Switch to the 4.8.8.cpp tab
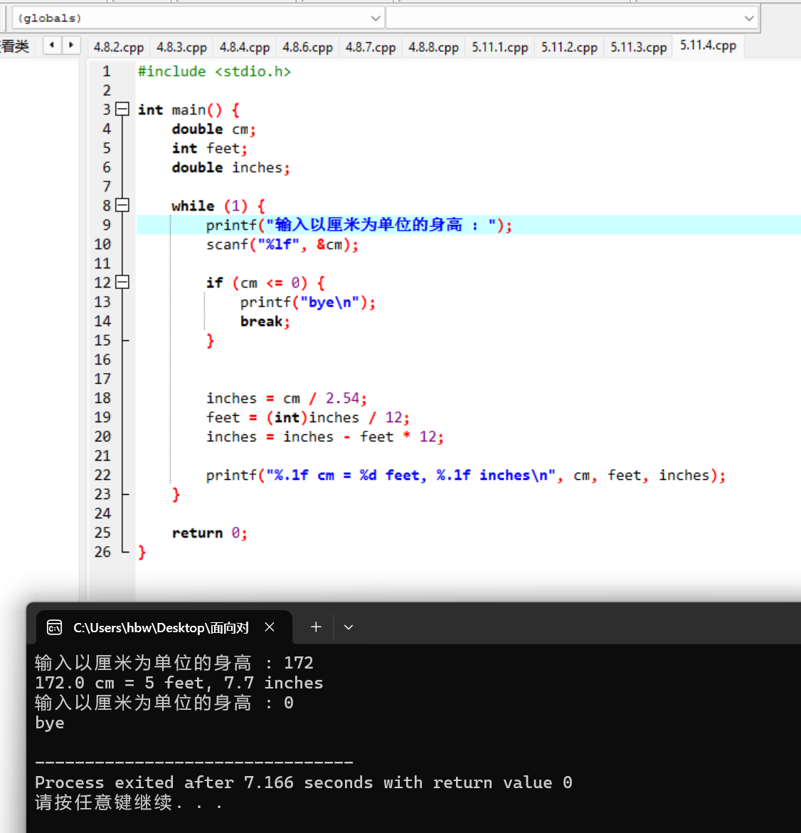 (x=433, y=47)
